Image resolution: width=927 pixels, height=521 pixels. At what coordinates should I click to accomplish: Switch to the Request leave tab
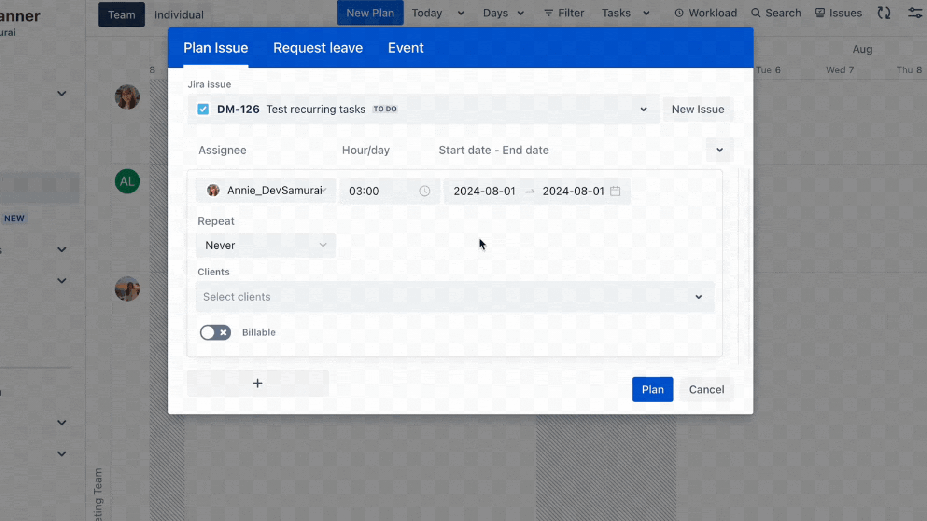318,47
